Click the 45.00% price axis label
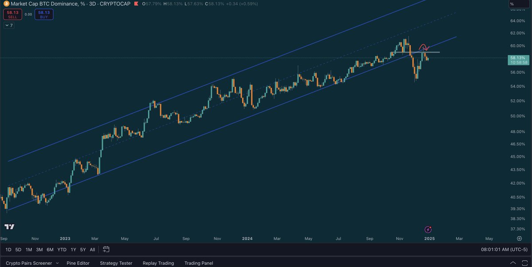Screen dimensions: 532x267 coord(517,156)
